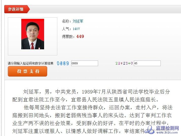This screenshot has width=181, height=136.
Task: Click the 名称 label
Action: 65,21
